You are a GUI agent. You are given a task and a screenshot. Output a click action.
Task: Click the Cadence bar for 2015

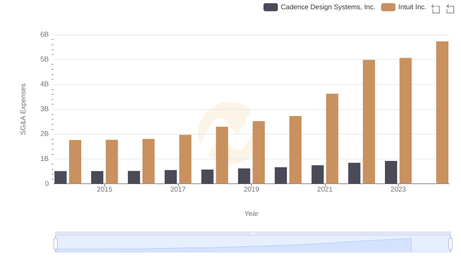pyautogui.click(x=97, y=178)
